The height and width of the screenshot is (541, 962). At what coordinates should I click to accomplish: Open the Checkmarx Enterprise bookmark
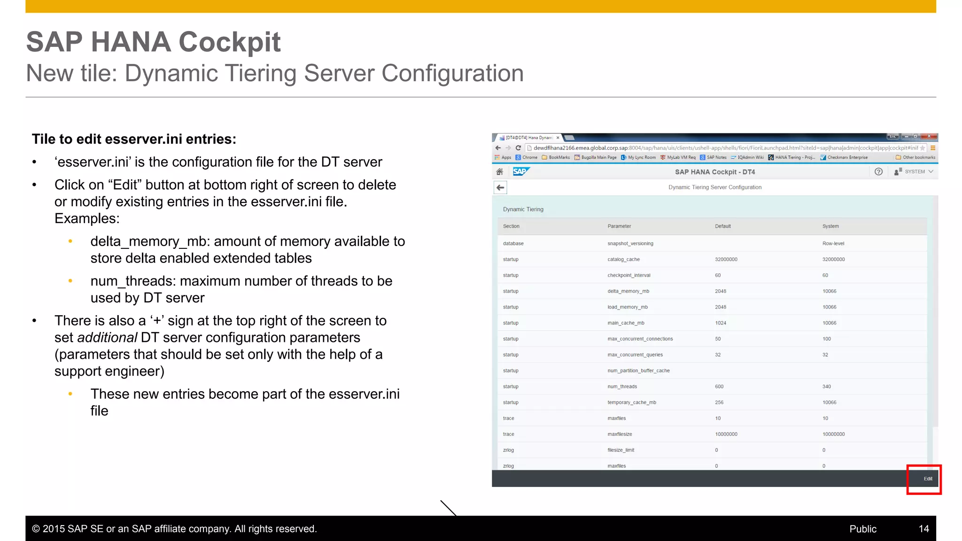click(x=844, y=157)
